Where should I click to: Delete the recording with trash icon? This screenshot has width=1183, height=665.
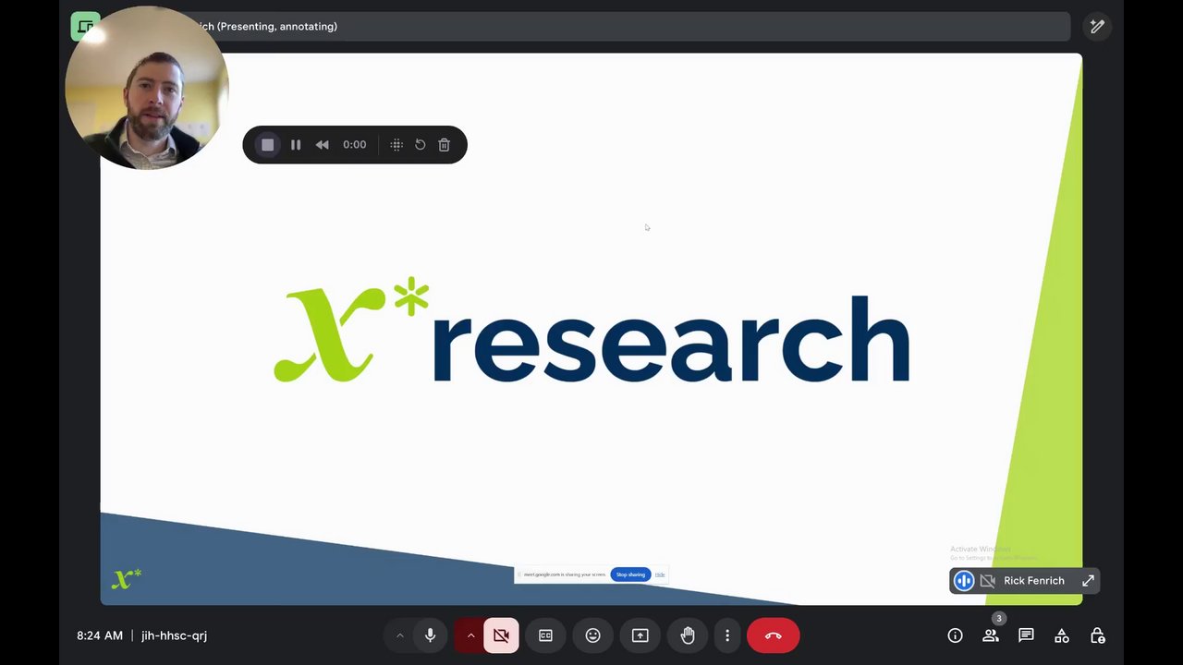(x=445, y=145)
